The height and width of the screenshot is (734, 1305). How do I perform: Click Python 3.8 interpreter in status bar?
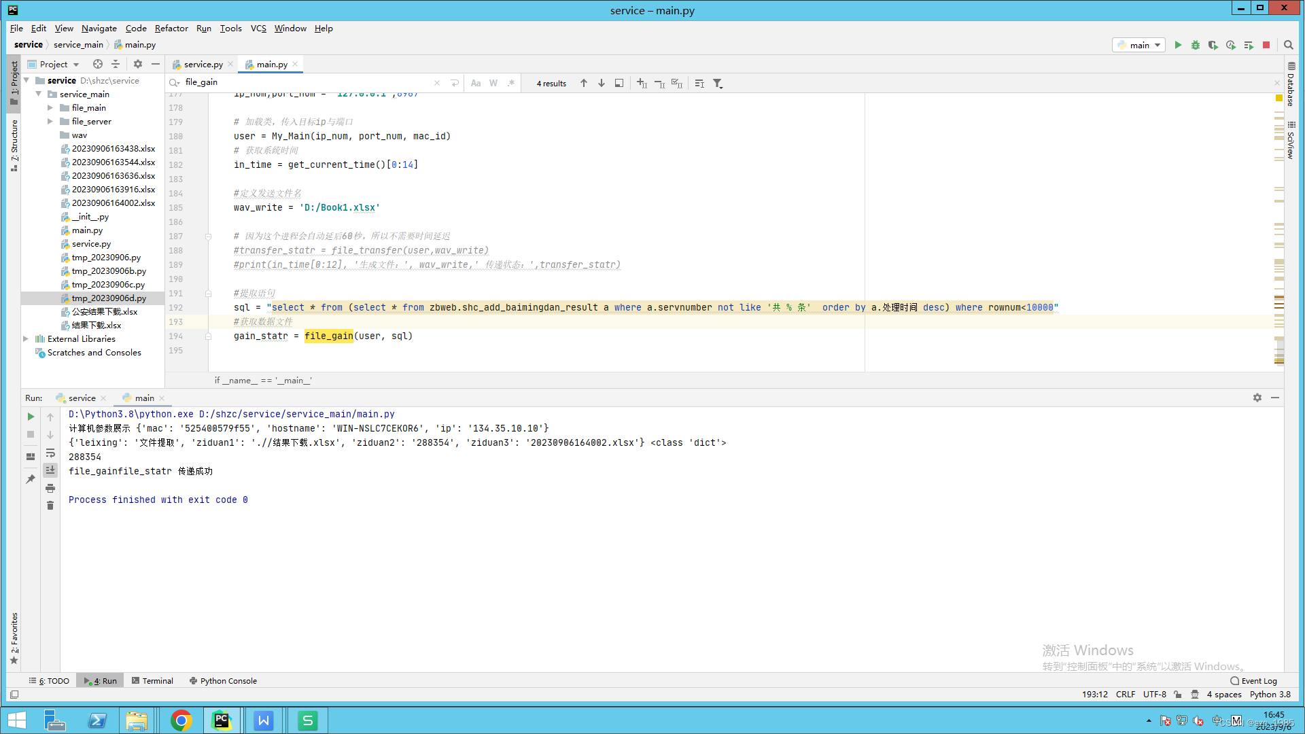pyautogui.click(x=1270, y=694)
